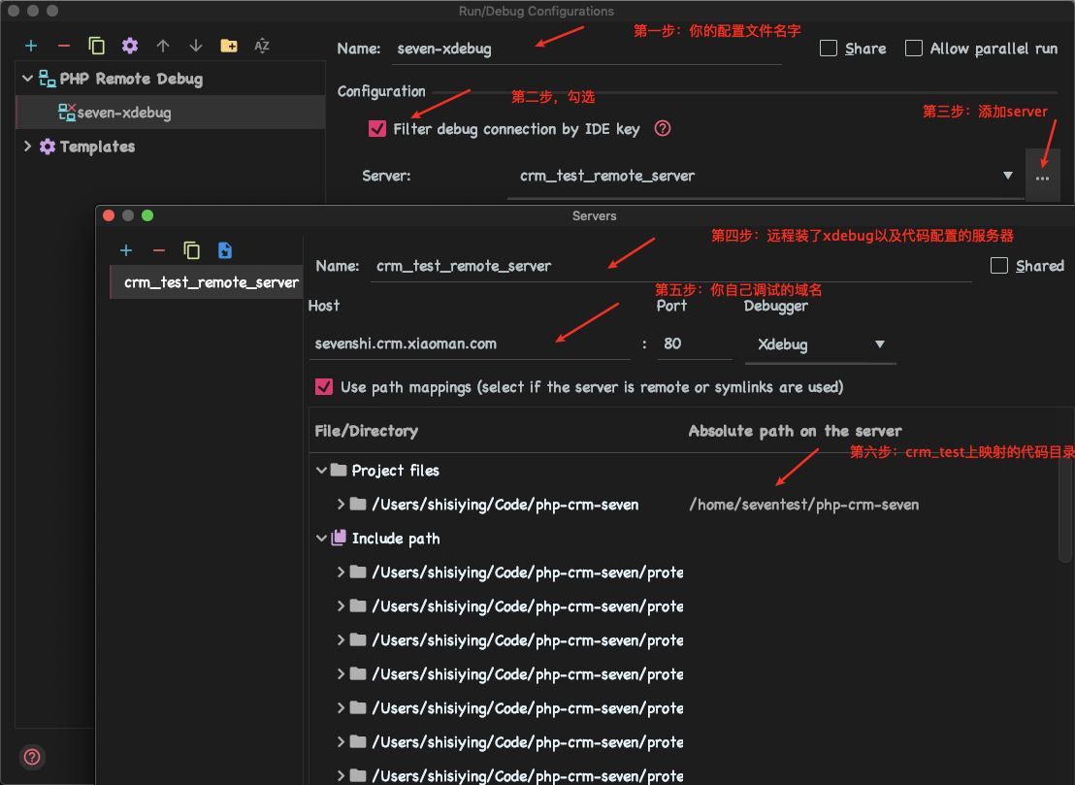Move configuration up arrow icon
Screen dimensions: 1075x785
point(162,46)
